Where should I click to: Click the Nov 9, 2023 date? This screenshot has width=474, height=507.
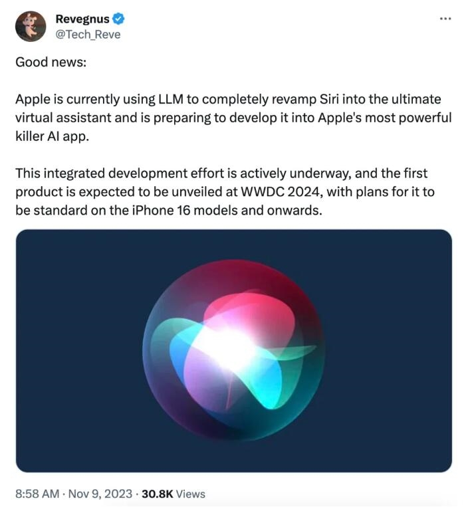(x=100, y=494)
